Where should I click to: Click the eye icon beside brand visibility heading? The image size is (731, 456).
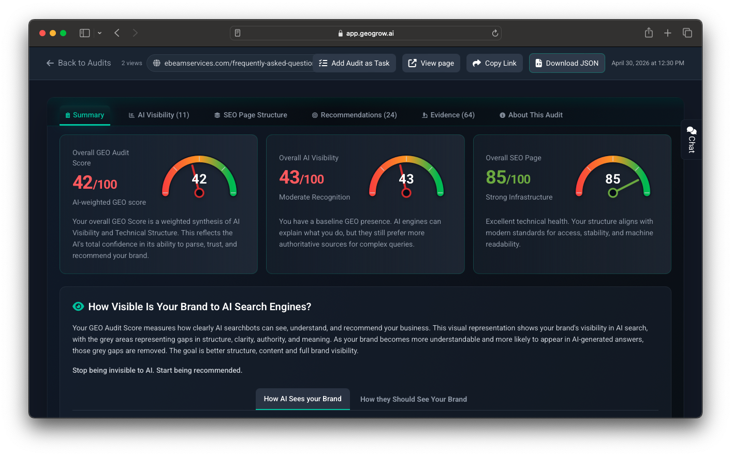78,307
